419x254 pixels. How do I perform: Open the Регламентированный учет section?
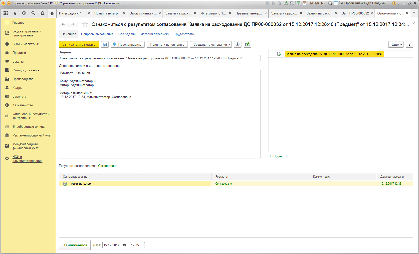coord(32,135)
